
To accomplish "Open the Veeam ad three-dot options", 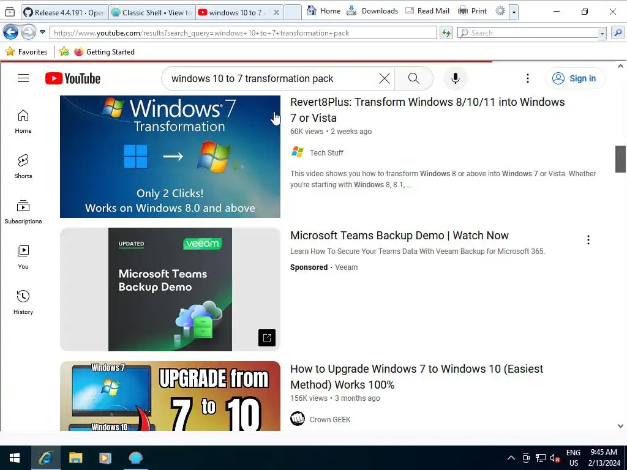I will click(x=588, y=240).
